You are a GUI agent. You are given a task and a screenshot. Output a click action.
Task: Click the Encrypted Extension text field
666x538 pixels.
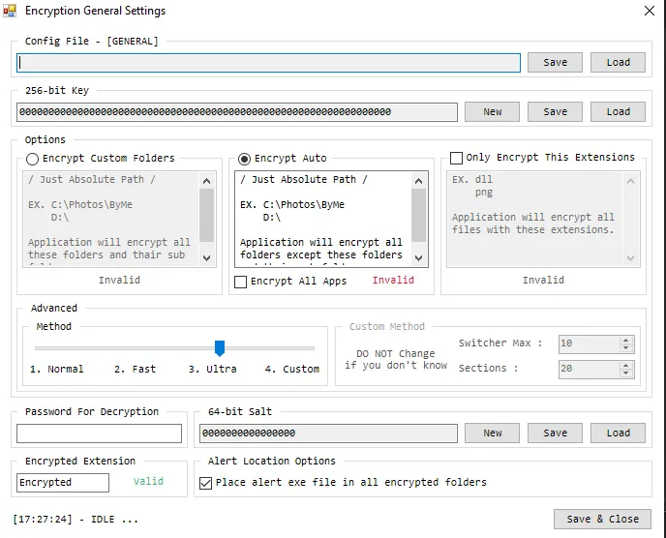(x=63, y=483)
